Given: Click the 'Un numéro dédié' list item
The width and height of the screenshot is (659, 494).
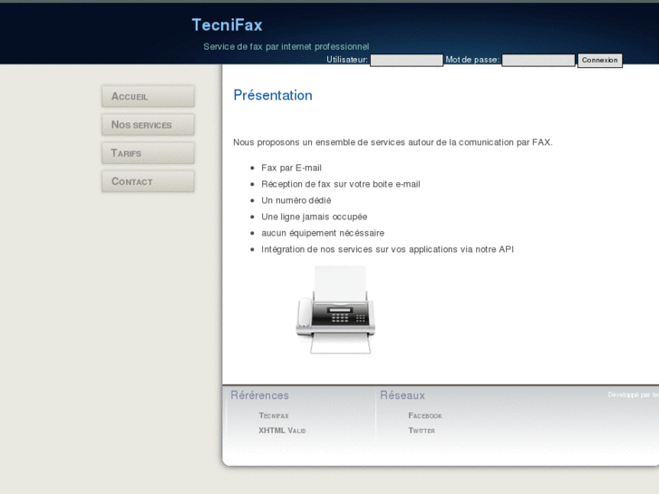Looking at the screenshot, I should coord(296,200).
